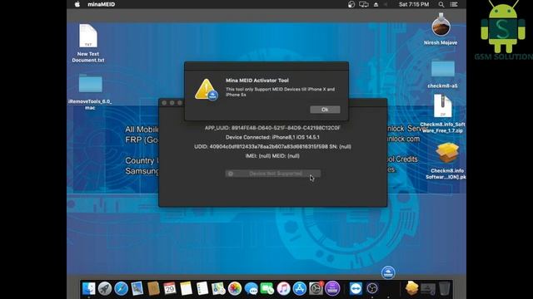
Task: Open Finder from the dock
Action: click(89, 288)
